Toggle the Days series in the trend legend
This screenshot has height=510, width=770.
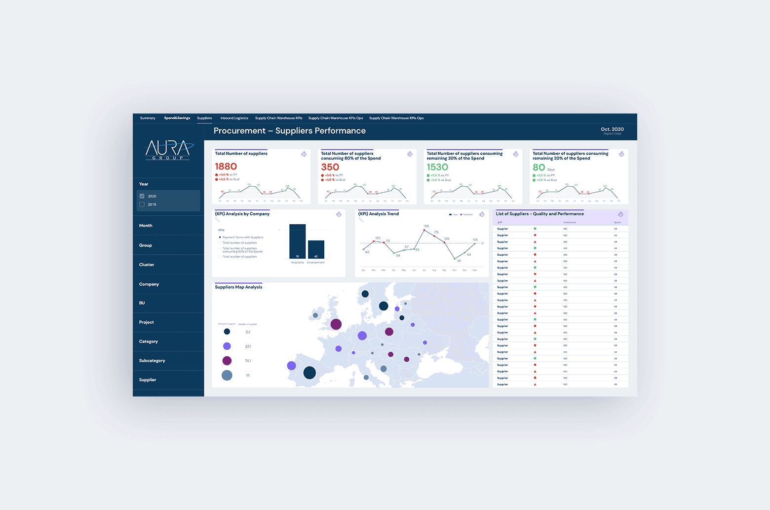click(x=453, y=215)
